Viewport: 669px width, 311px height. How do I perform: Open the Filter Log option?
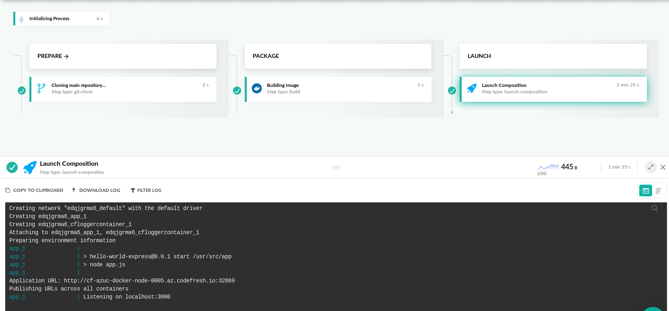pos(146,190)
